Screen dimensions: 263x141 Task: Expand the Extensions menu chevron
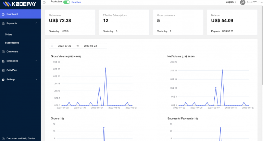click(x=36, y=61)
